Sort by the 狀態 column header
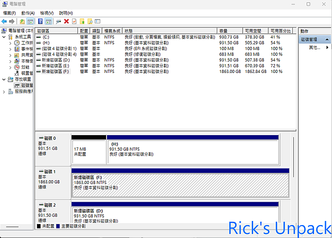 click(x=170, y=31)
